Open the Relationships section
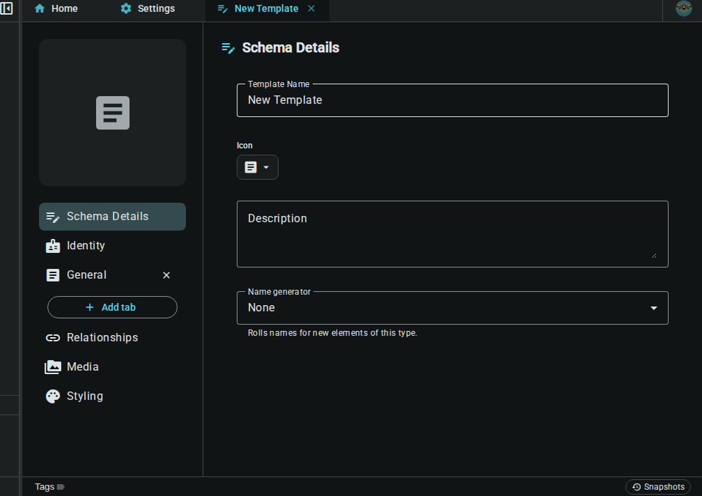This screenshot has width=702, height=496. pyautogui.click(x=112, y=338)
